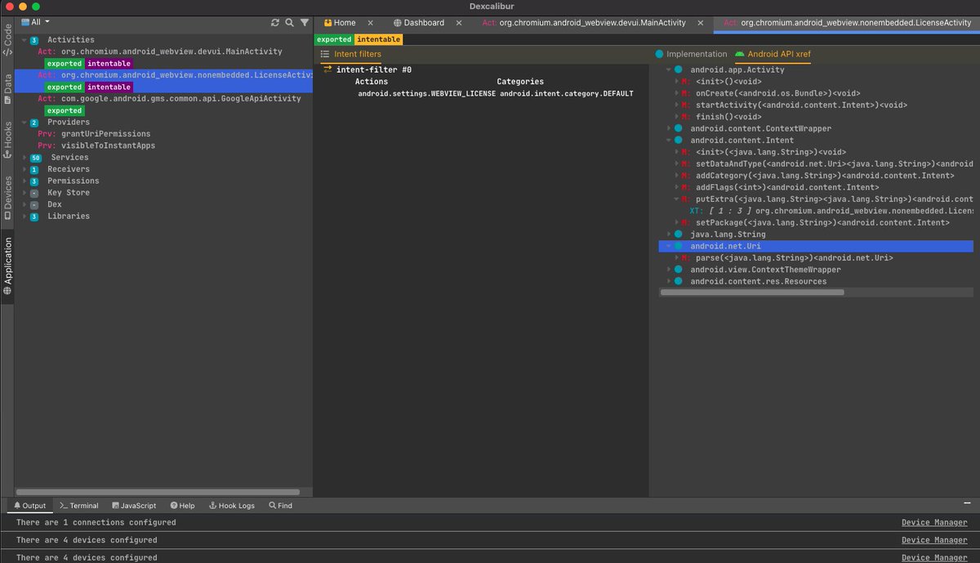Select the setPackage method entry
The height and width of the screenshot is (563, 980).
coord(815,223)
